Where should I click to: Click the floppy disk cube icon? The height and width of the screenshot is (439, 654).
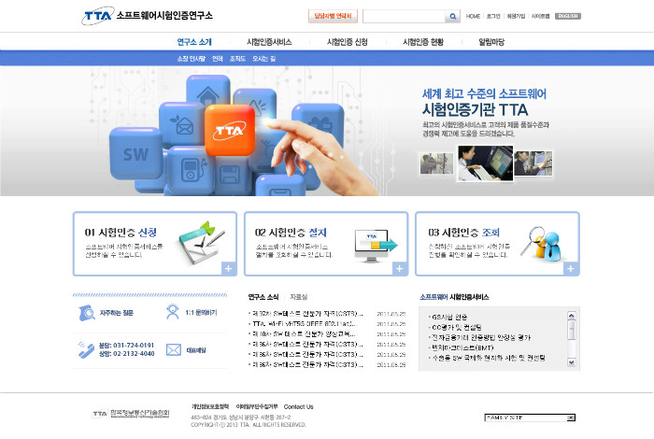230,175
